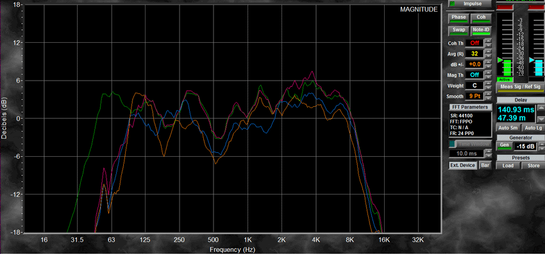The width and height of the screenshot is (545, 254).
Task: Decrease the Avg (R) averaging value
Action: pos(489,56)
